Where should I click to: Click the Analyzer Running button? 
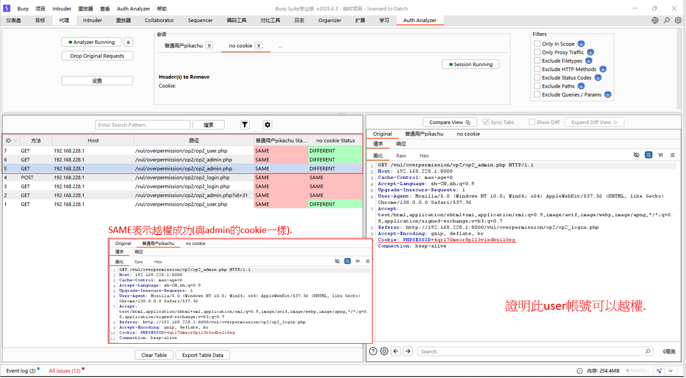(92, 42)
